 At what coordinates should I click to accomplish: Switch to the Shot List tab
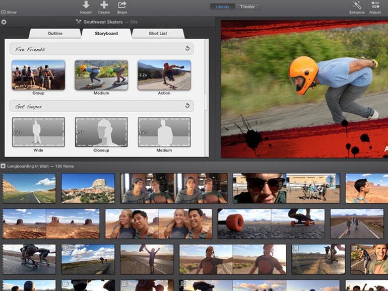[x=159, y=34]
